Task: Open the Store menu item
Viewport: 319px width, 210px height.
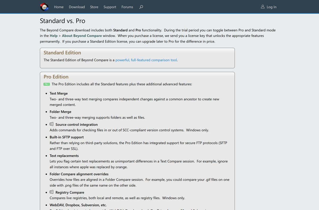Action: coord(94,7)
